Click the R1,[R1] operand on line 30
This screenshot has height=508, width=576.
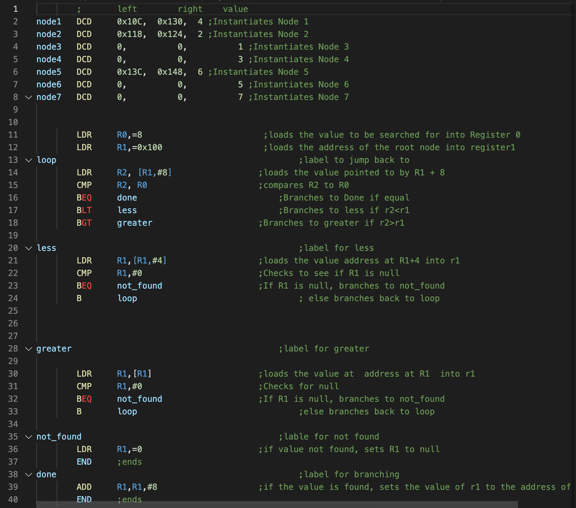tap(134, 374)
